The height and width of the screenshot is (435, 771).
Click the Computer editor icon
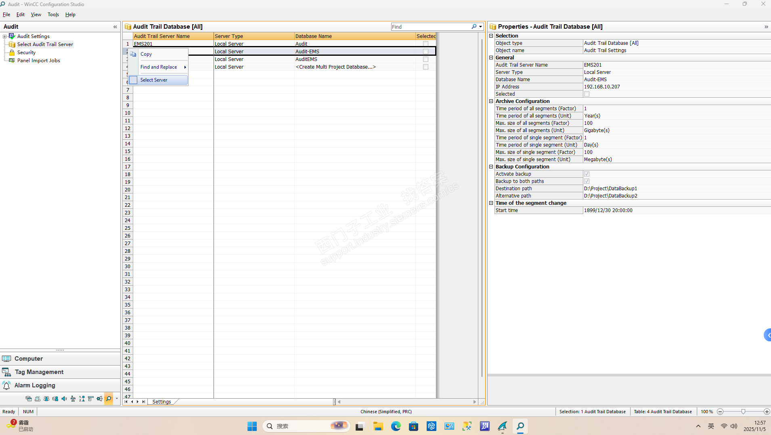coord(6,359)
